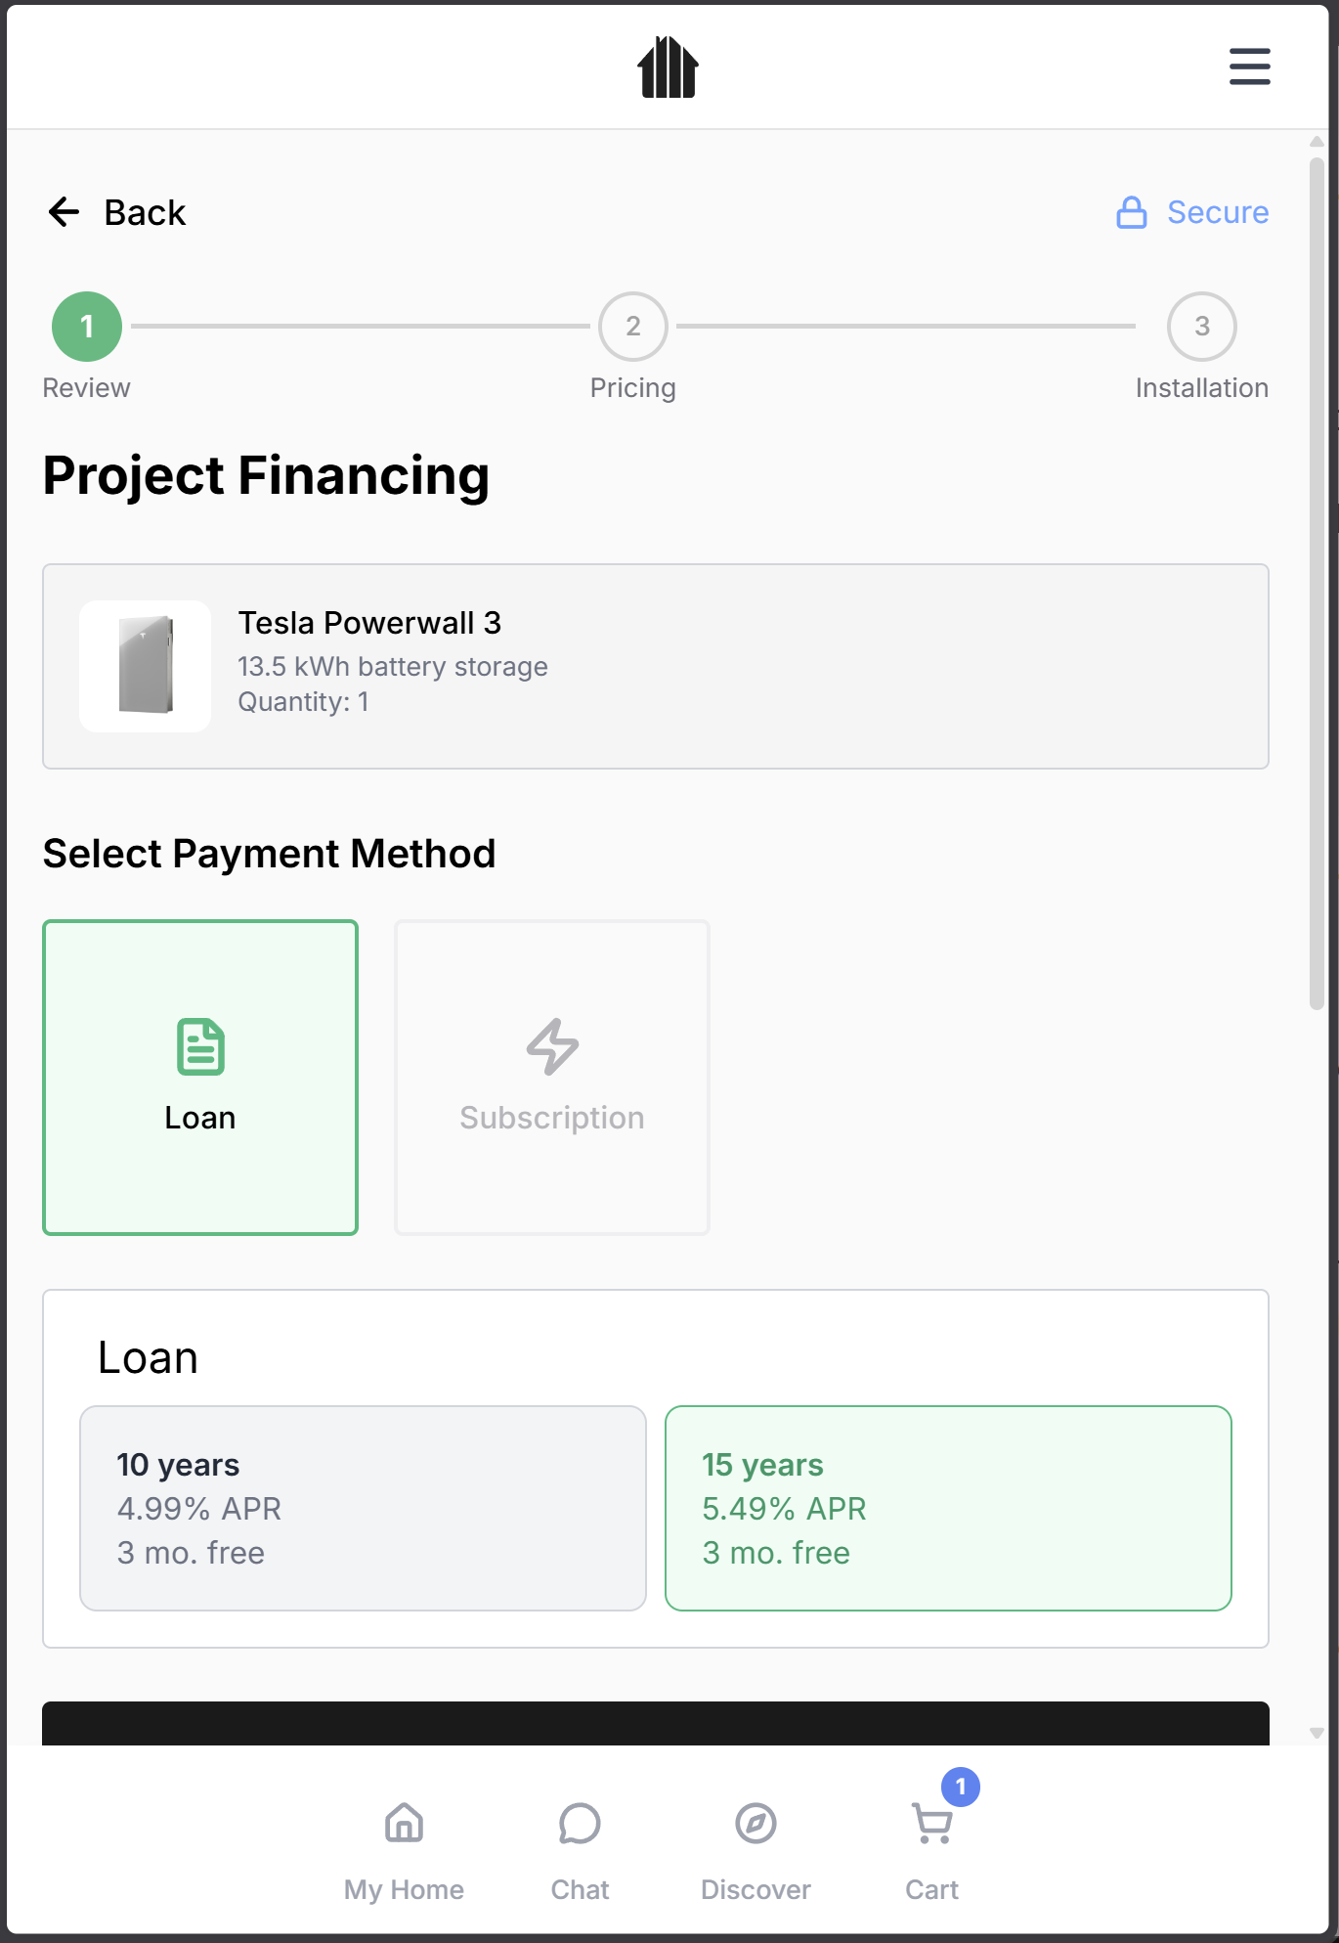
Task: Click the Secure lock icon
Action: 1131,212
